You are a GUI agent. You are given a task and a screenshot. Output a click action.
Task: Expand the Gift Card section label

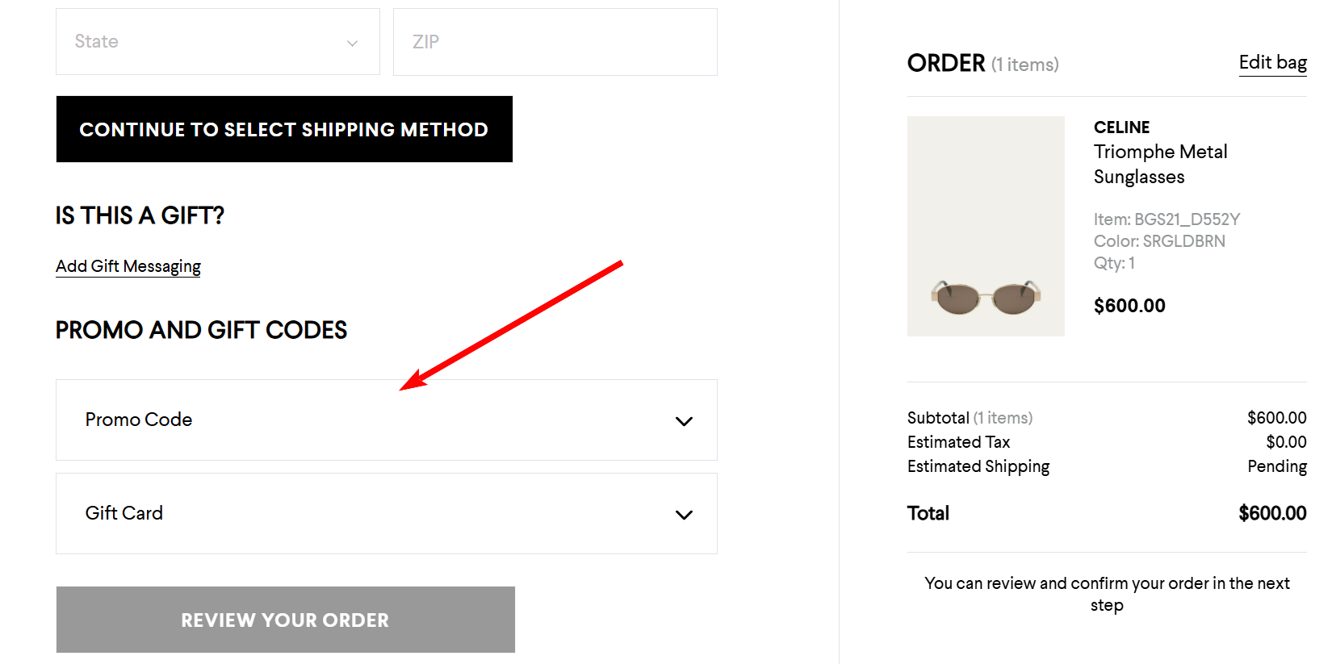pyautogui.click(x=124, y=513)
